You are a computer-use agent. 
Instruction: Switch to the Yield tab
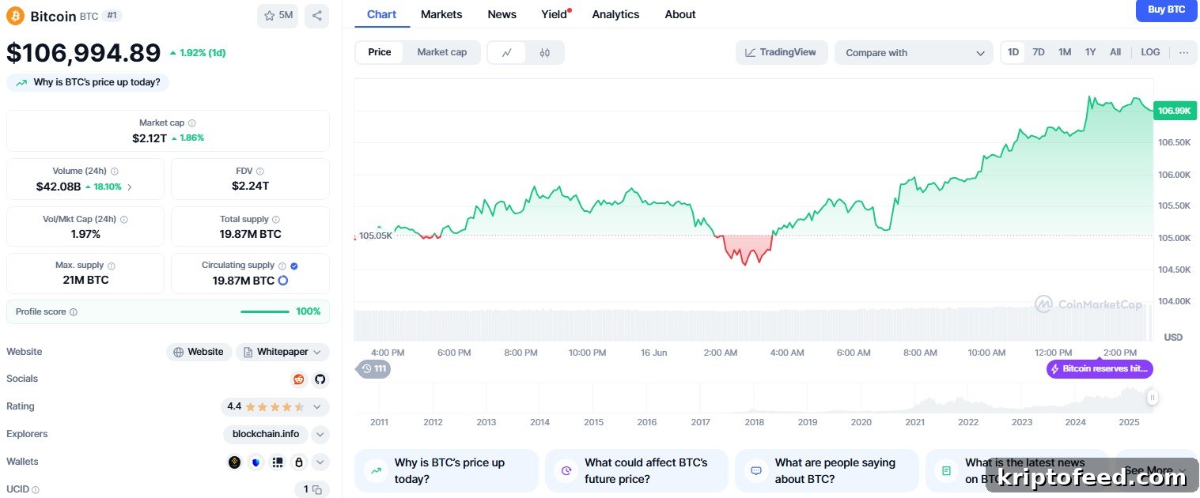[x=556, y=14]
